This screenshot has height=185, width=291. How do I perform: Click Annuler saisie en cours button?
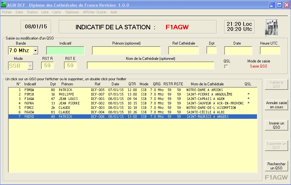tap(276, 105)
